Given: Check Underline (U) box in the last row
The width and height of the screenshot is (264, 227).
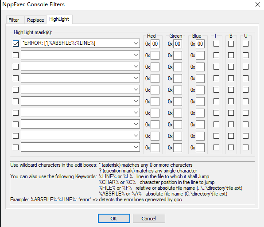Looking at the screenshot, I should 246,148.
